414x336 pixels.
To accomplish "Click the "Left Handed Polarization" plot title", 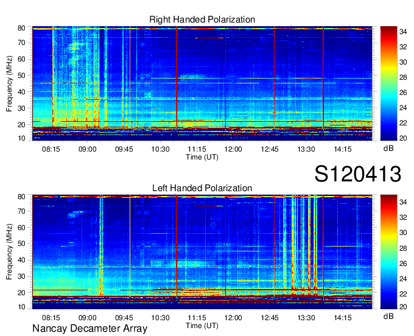I will tap(202, 188).
